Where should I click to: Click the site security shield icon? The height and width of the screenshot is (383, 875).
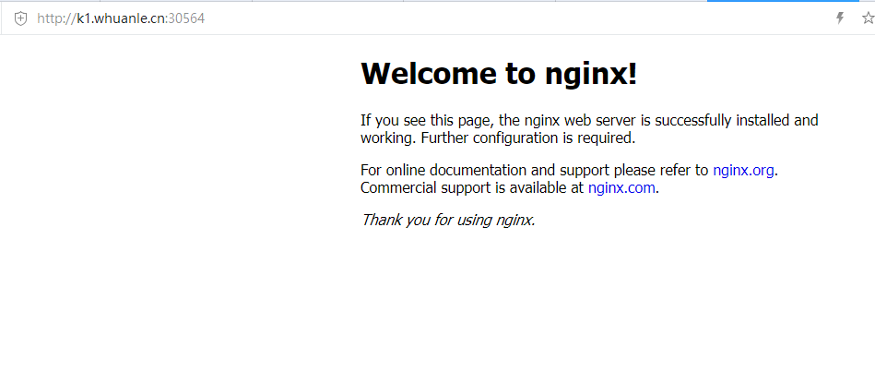[x=20, y=18]
